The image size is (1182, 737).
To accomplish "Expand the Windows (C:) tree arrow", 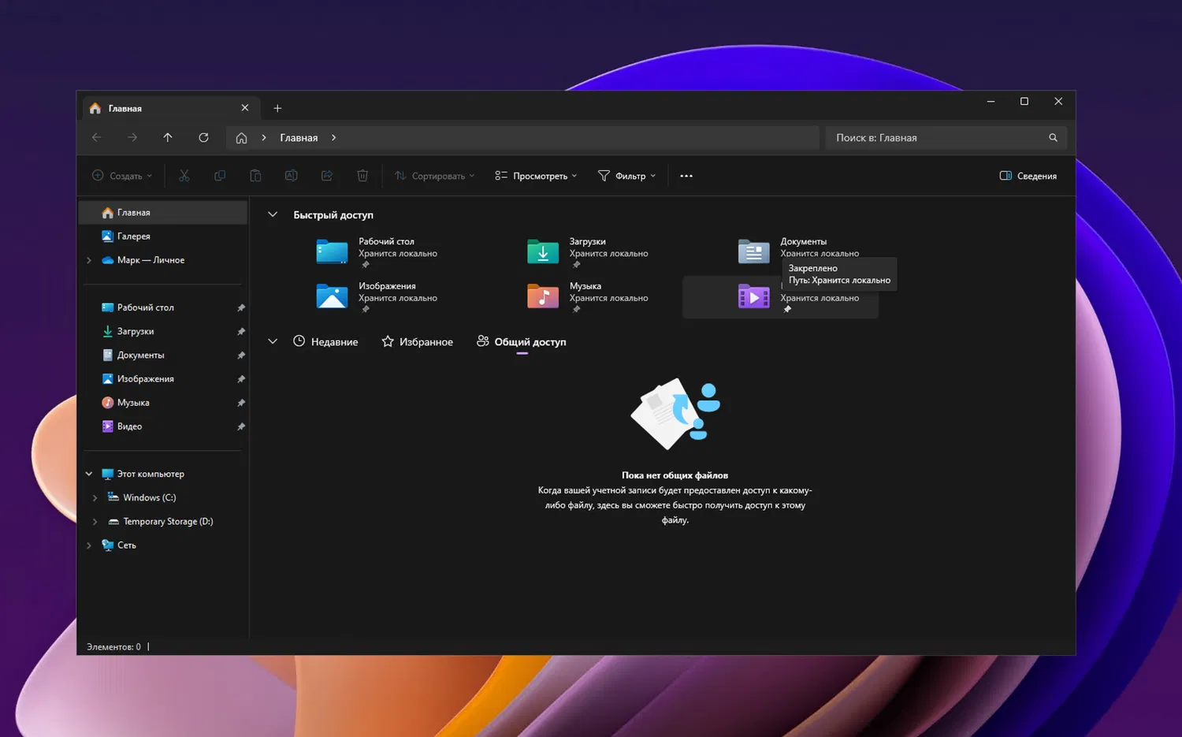I will [x=95, y=498].
